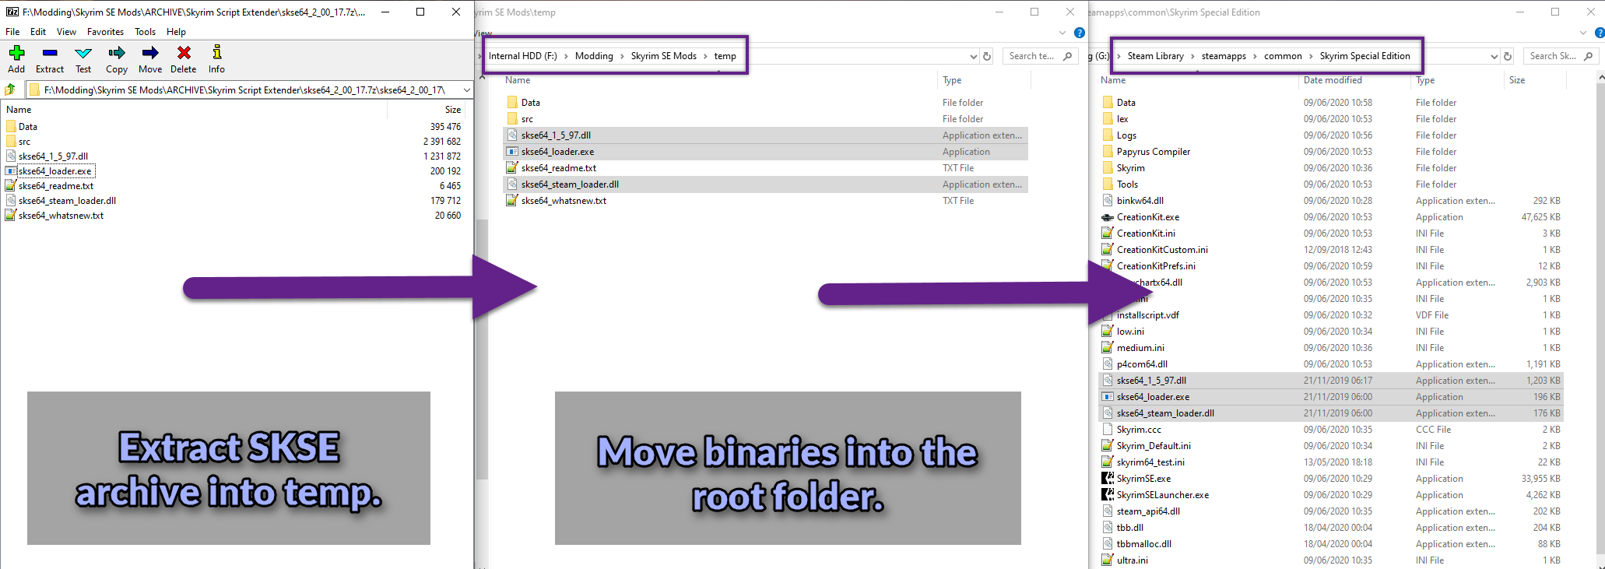Select skse64_1_5_97.dll in 7-Zip
The height and width of the screenshot is (569, 1605).
click(53, 156)
